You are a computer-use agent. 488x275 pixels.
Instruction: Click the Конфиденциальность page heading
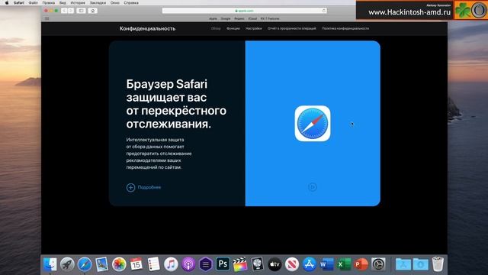pos(147,28)
